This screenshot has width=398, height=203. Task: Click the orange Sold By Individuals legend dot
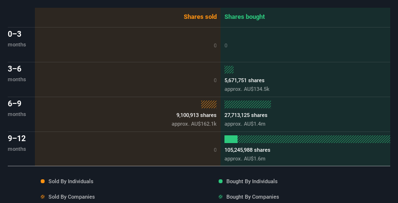point(43,181)
